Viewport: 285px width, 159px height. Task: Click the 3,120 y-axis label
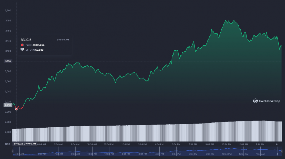[x=8, y=51]
